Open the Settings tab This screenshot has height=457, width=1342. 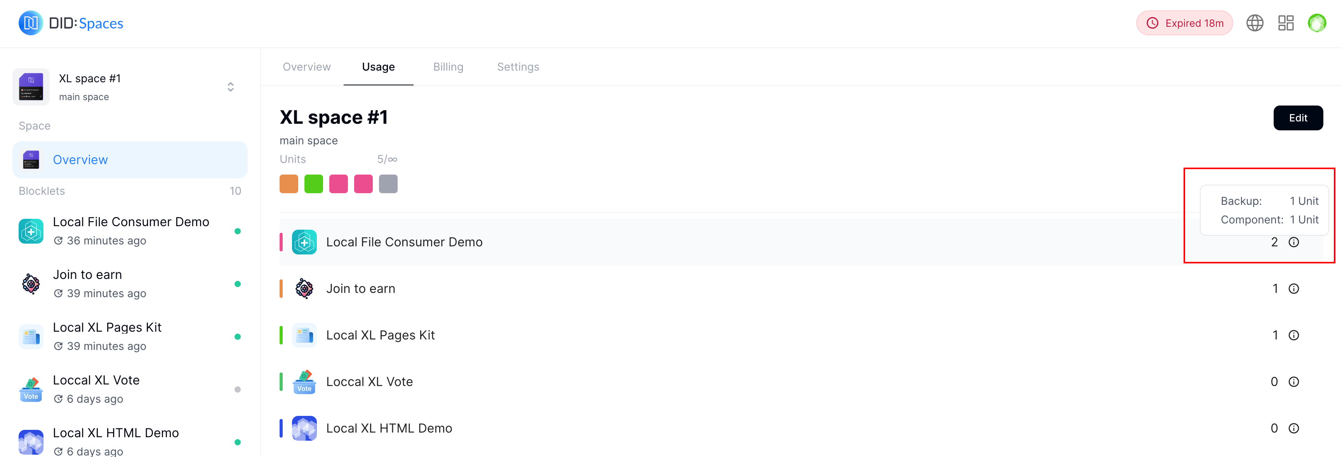518,67
